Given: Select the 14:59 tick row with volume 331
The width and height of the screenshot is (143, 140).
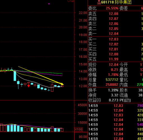Looking at the screenshot, I should pyautogui.click(x=116, y=120).
